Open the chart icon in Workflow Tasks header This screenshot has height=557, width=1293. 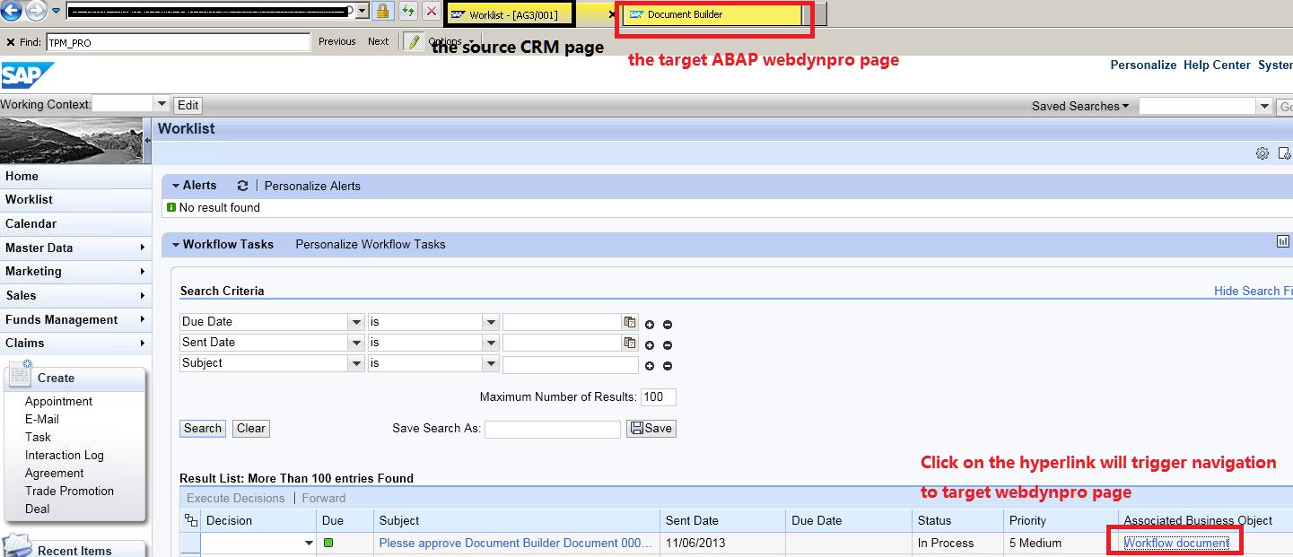1282,241
